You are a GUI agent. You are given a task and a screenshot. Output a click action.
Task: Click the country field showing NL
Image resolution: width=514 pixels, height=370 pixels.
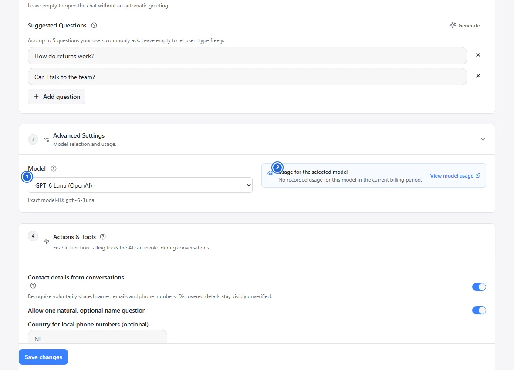coord(98,337)
